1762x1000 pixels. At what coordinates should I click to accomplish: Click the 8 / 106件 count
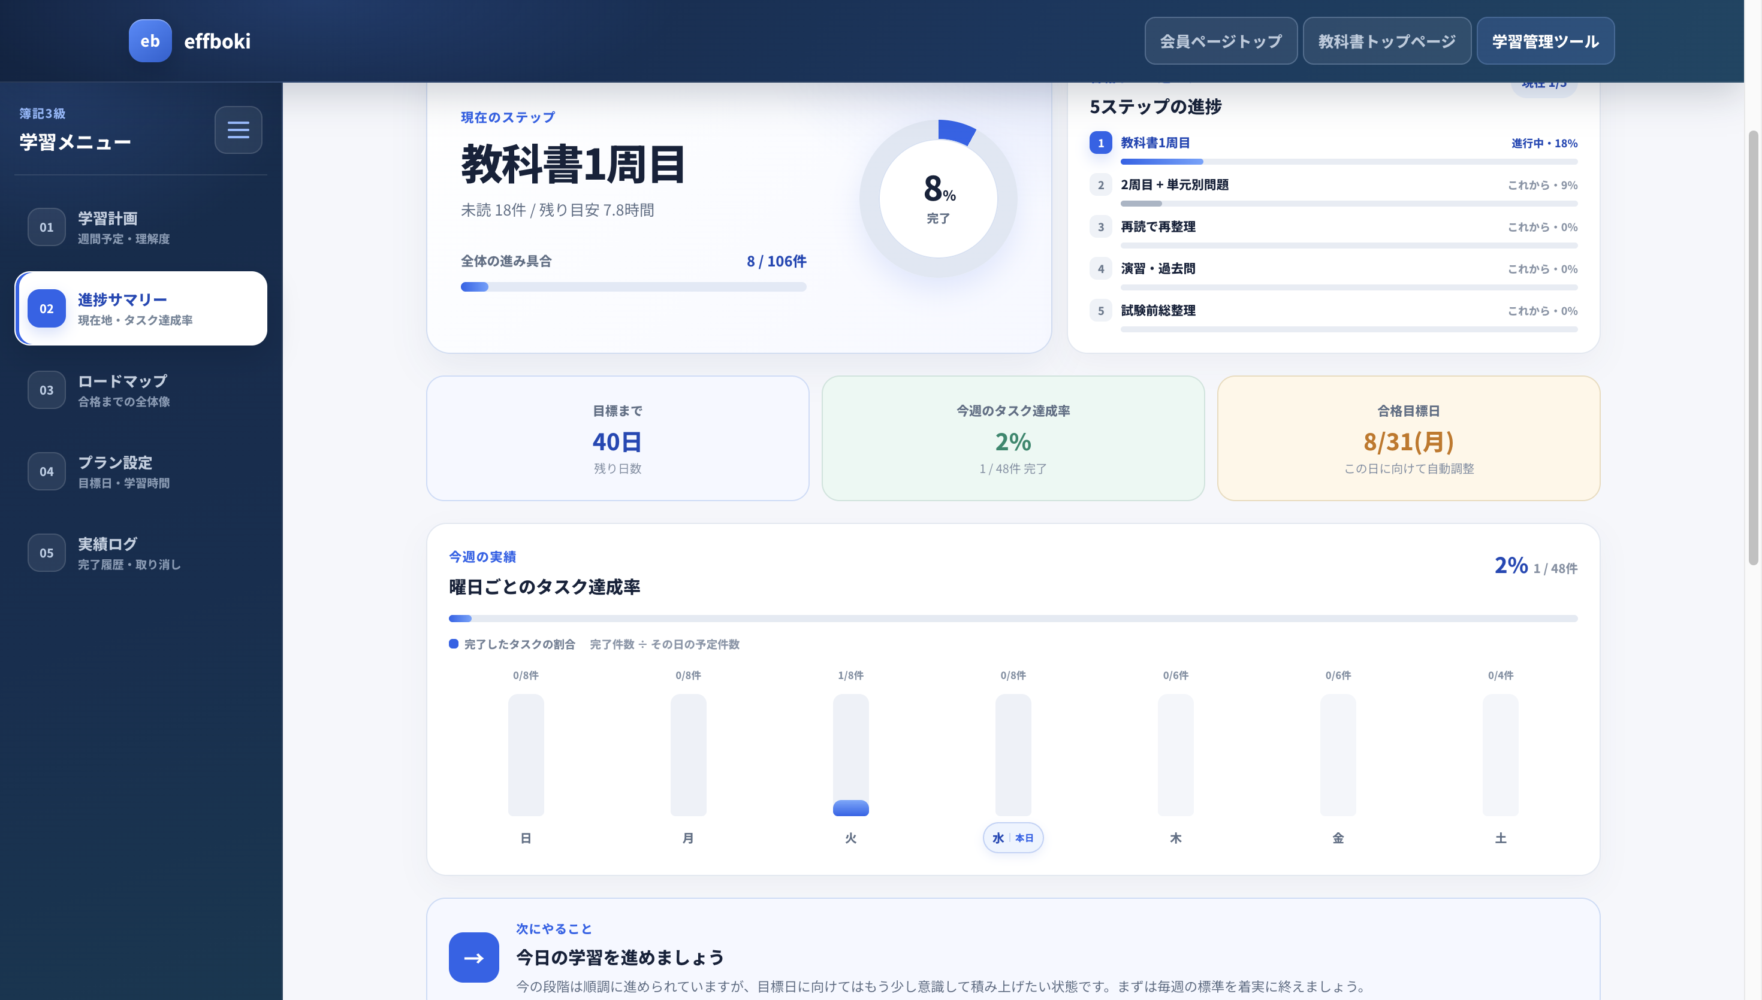777,261
